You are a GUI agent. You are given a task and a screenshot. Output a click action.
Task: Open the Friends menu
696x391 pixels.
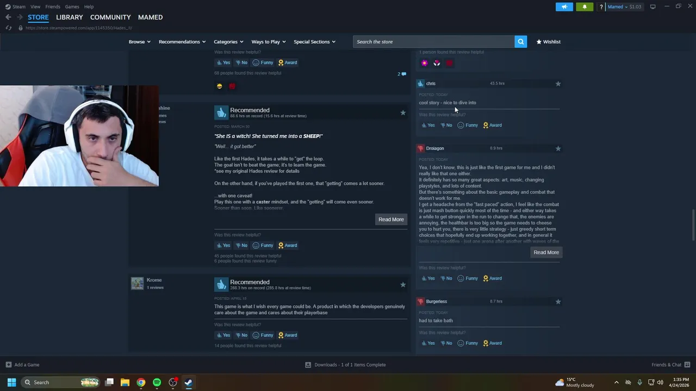[53, 7]
